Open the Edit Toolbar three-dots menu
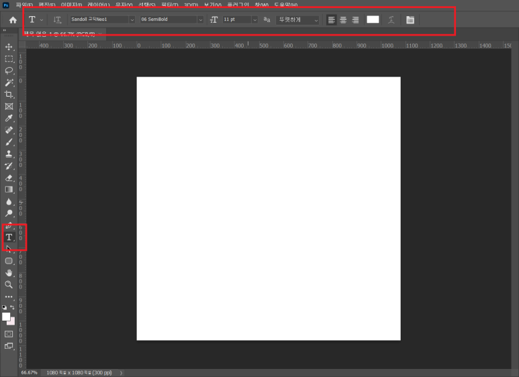The height and width of the screenshot is (377, 519). click(9, 297)
